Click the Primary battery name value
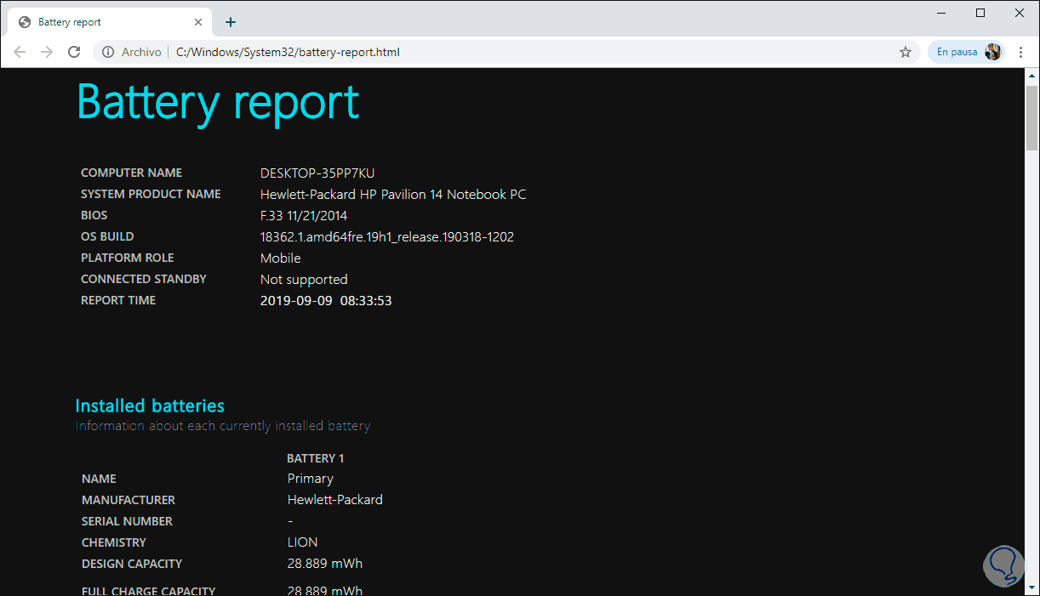This screenshot has width=1040, height=596. tap(311, 479)
